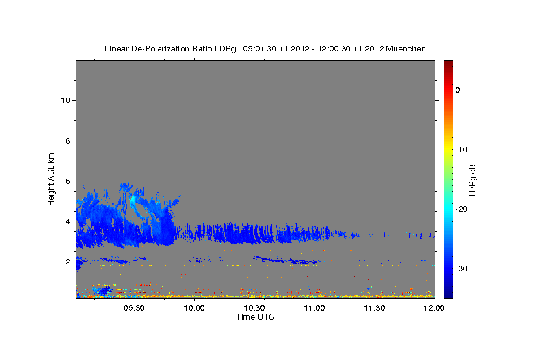Click the colorbar value label -10
This screenshot has height=358, width=538.
462,149
